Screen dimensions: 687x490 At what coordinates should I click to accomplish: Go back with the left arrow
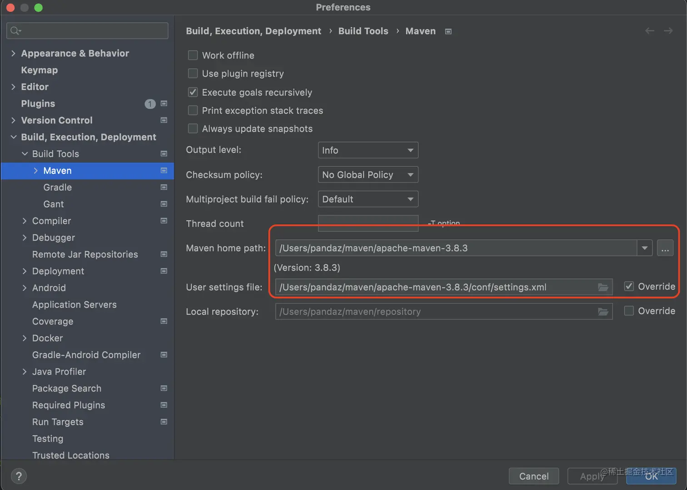650,31
